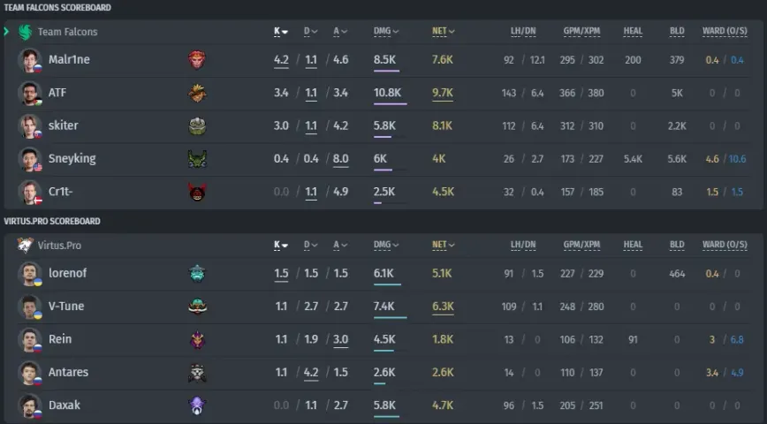This screenshot has height=424, width=767.
Task: Click Sneyking's green hero icon
Action: point(197,159)
